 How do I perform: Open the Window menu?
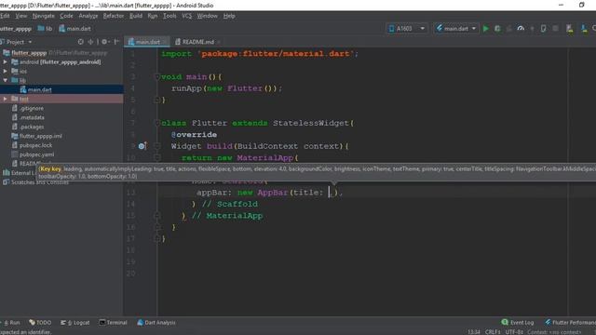[x=207, y=16]
